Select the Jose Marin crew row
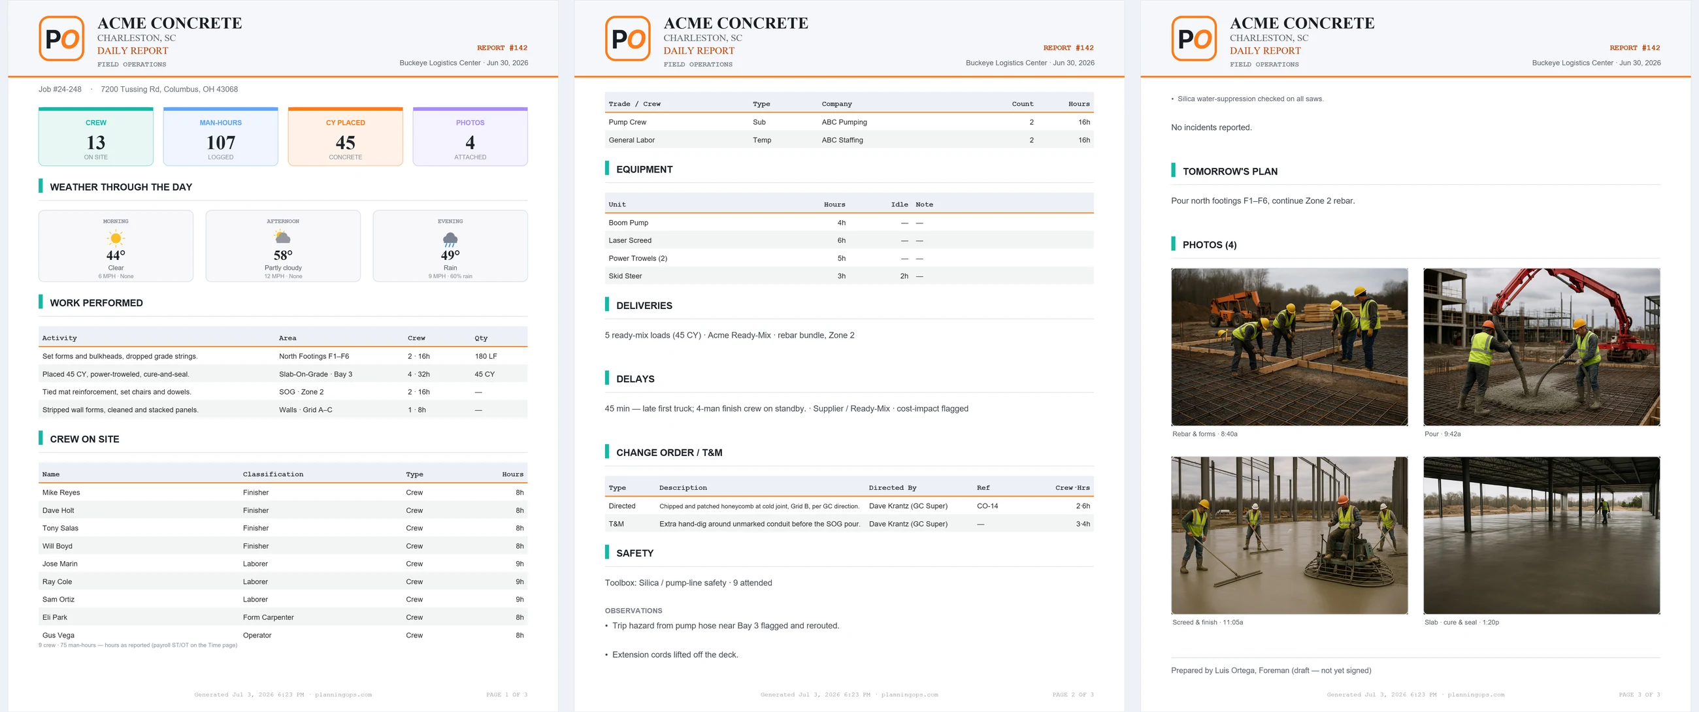 tap(283, 564)
